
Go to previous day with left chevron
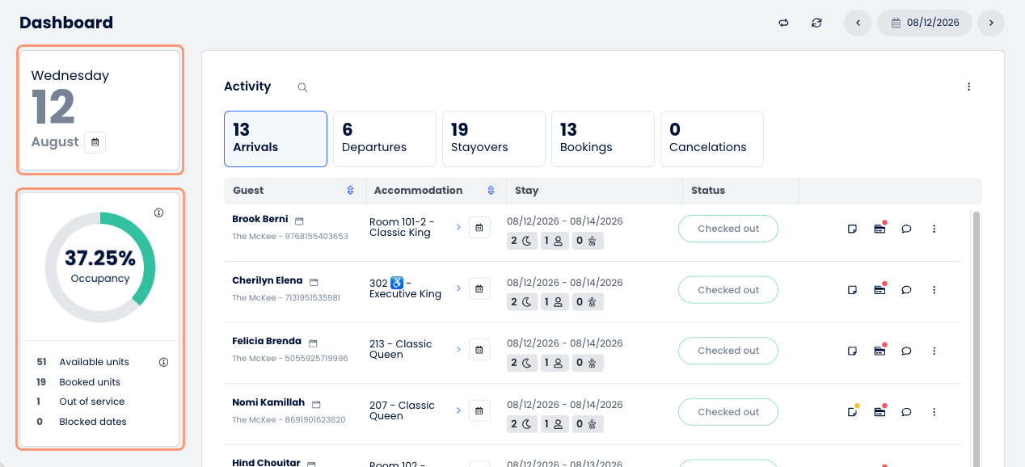coord(858,23)
